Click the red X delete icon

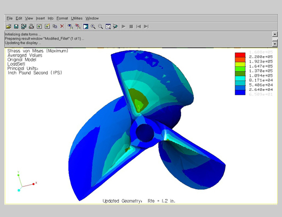[x=62, y=26]
